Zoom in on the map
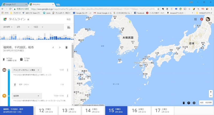This screenshot has width=214, height=115. [x=211, y=92]
